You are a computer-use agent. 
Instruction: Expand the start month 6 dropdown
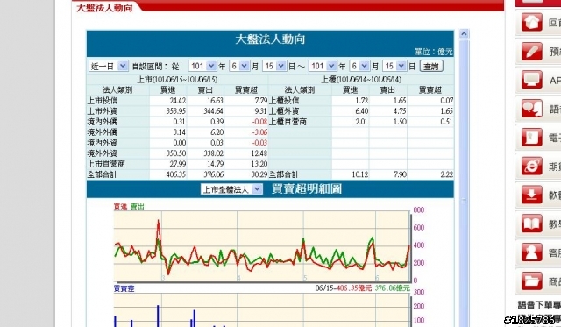click(239, 66)
